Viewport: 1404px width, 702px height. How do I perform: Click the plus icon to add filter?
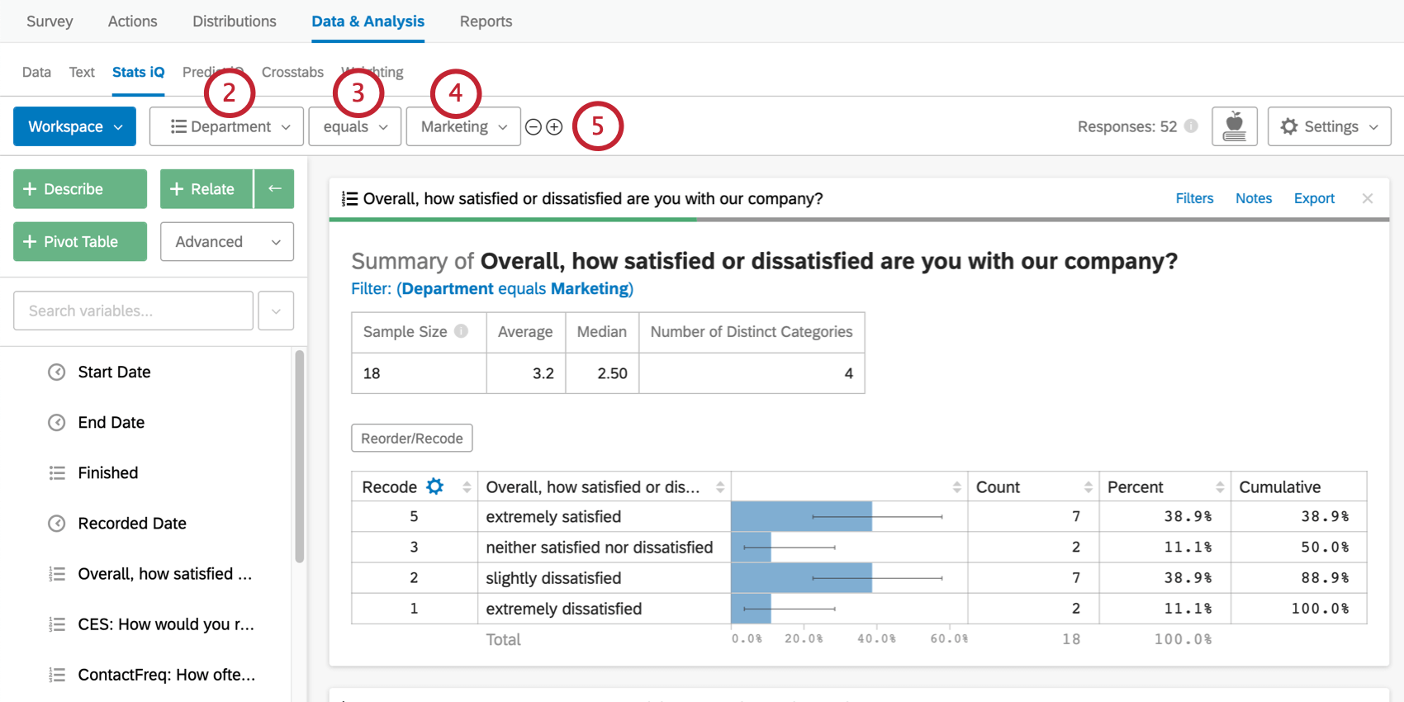pos(555,127)
